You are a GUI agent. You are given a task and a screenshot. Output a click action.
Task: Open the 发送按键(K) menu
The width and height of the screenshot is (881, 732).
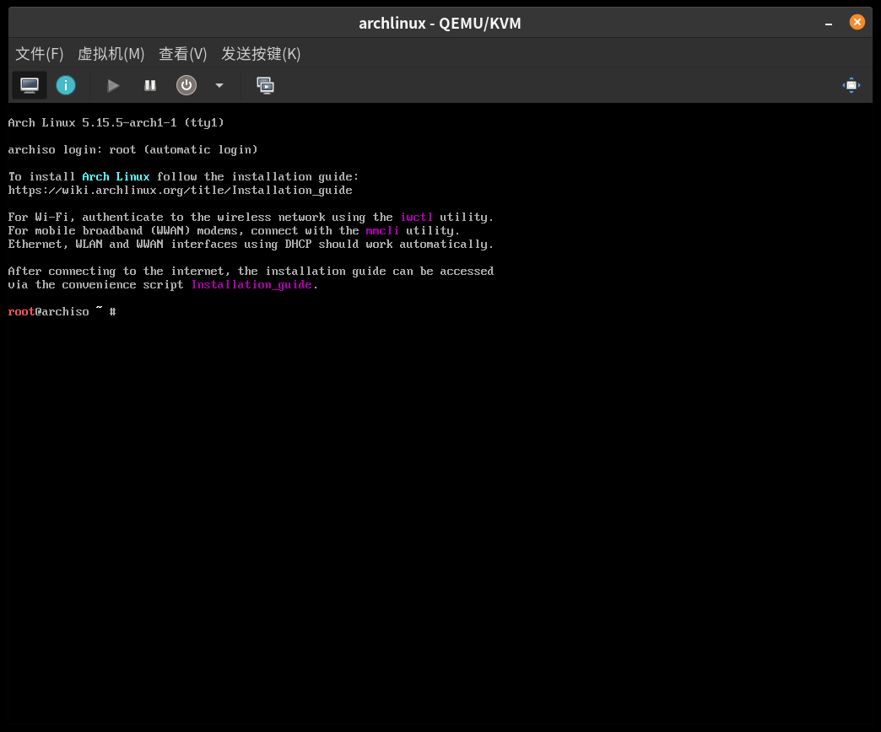tap(261, 54)
